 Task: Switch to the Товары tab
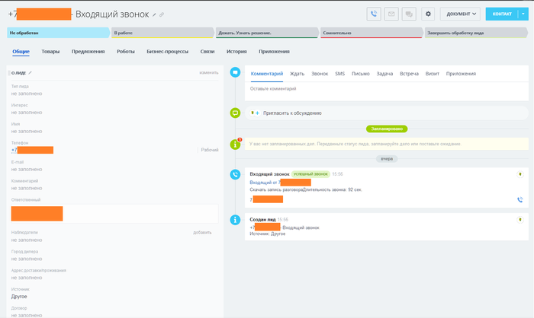50,51
